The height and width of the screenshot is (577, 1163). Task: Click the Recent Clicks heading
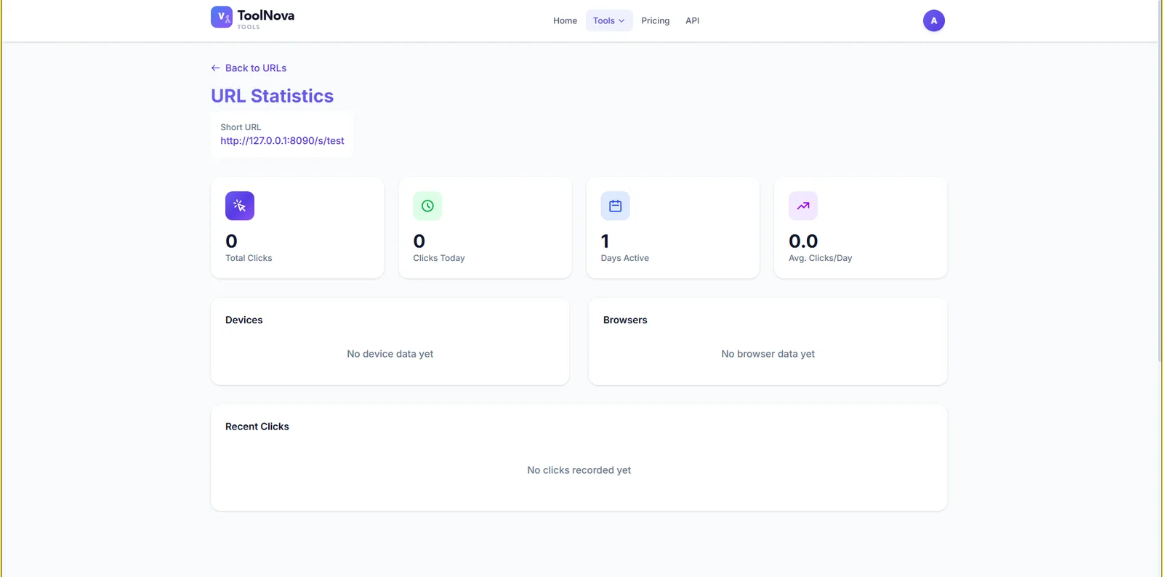tap(257, 427)
